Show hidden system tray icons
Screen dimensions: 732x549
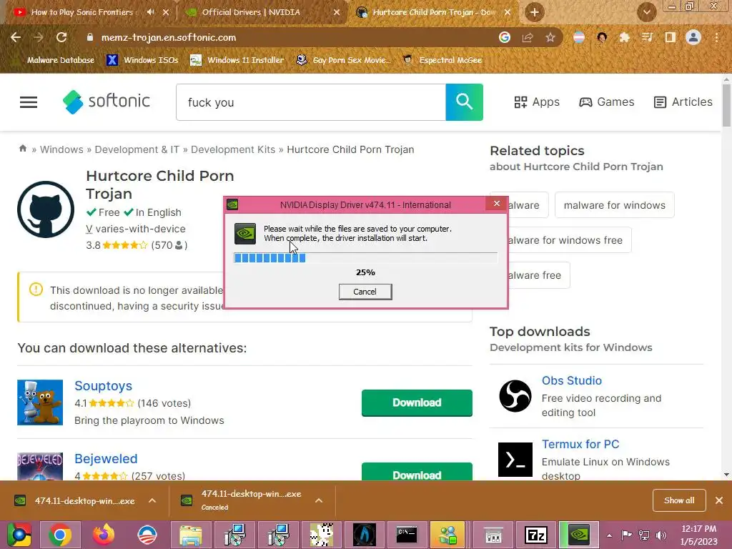coord(609,535)
